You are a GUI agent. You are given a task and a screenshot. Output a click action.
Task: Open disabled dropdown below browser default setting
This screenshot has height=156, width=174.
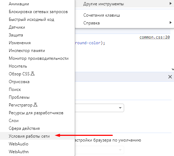[99, 150]
